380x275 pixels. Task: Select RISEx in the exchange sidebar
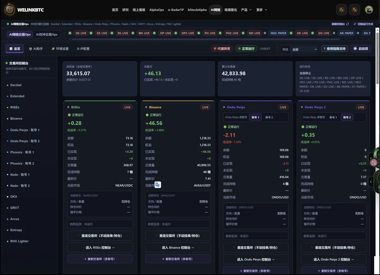(15, 107)
